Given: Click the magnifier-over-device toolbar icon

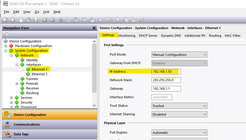Looking at the screenshot, I should pos(118,20).
